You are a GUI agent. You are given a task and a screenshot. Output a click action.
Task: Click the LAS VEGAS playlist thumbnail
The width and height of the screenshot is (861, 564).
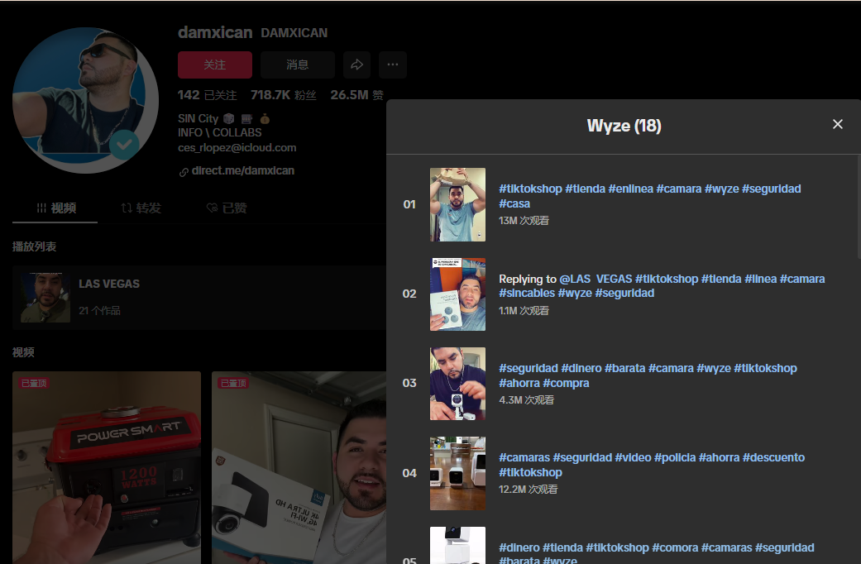(45, 297)
